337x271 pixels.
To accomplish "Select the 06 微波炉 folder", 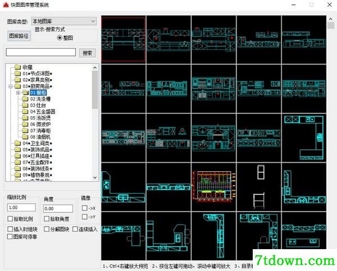I will point(40,124).
